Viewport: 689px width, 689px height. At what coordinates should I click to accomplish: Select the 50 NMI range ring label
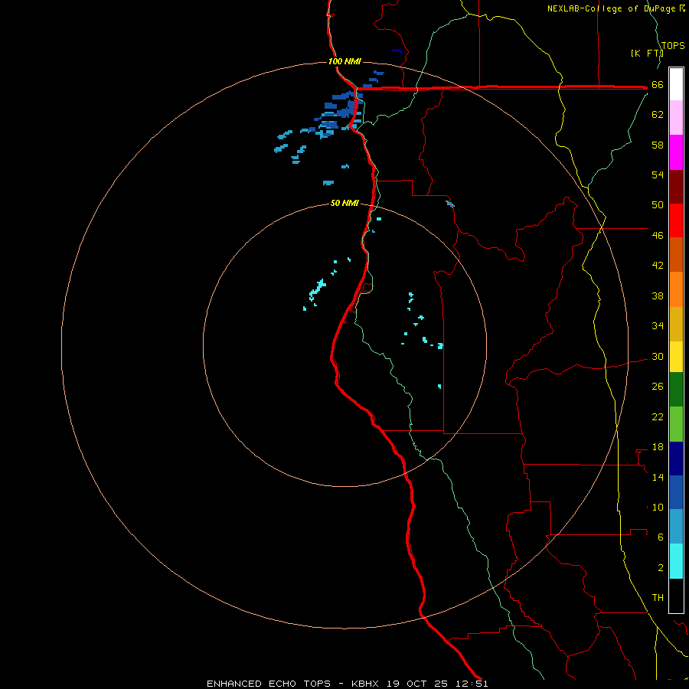(345, 203)
